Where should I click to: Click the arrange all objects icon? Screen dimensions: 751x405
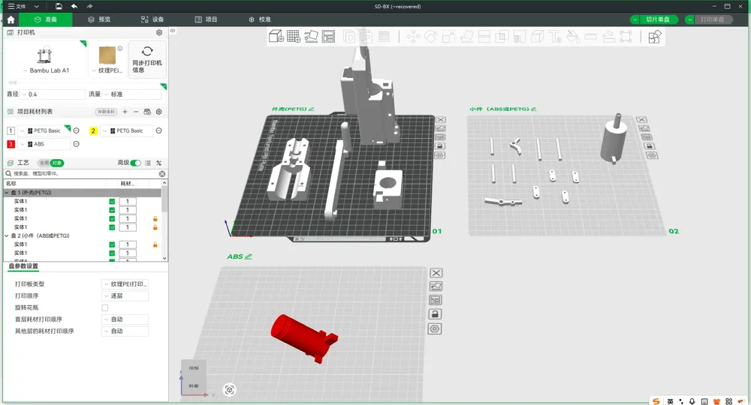(329, 36)
